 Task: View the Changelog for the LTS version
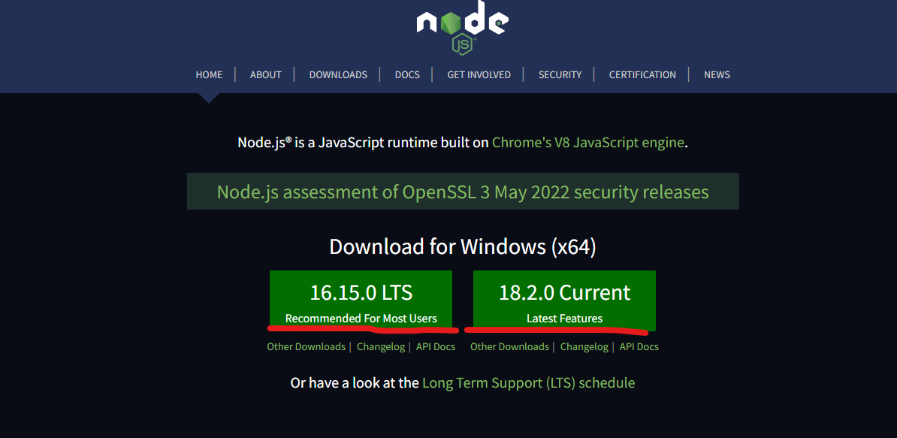380,346
